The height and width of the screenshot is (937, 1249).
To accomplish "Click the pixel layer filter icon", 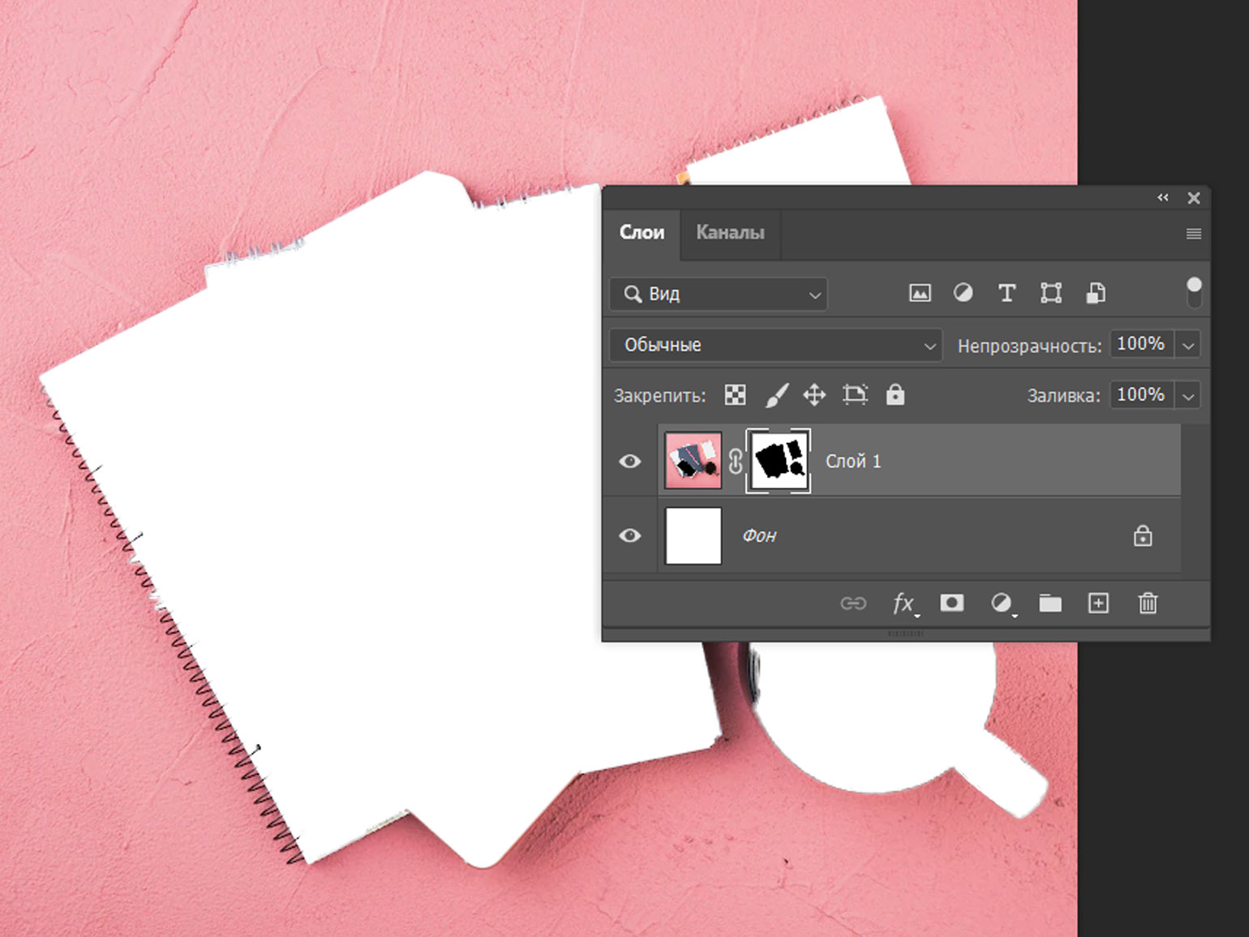I will (x=920, y=294).
